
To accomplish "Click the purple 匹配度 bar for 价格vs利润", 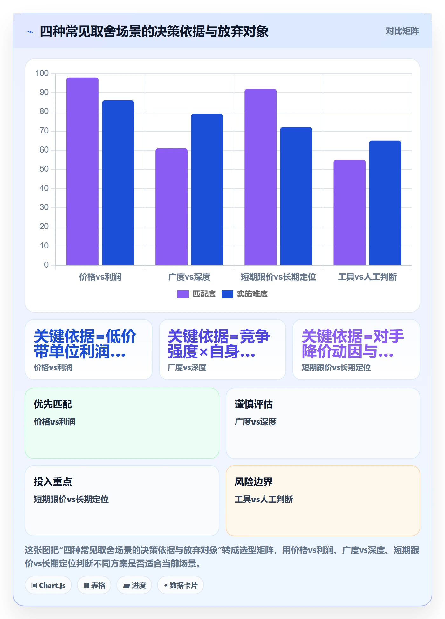I will pyautogui.click(x=82, y=171).
